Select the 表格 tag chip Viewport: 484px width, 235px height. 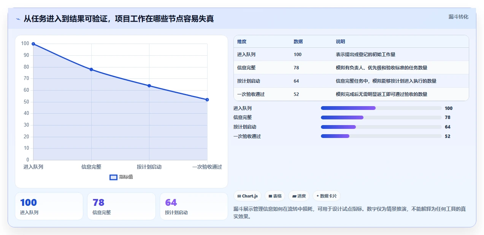click(275, 196)
